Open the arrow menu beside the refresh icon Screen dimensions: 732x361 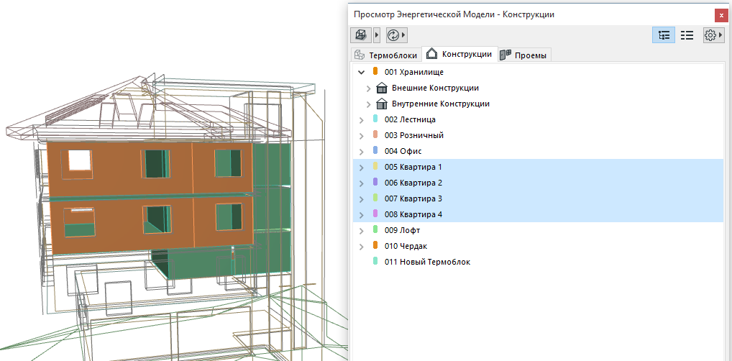(x=403, y=35)
